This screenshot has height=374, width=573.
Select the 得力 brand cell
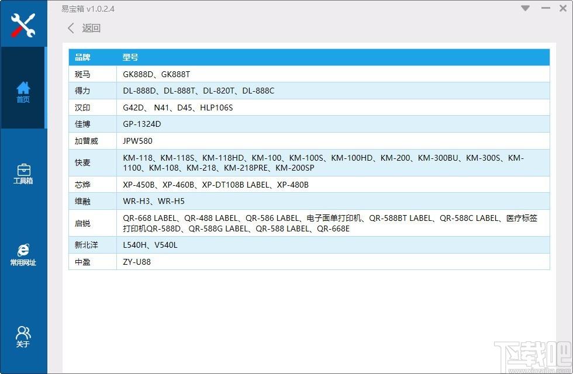[93, 91]
